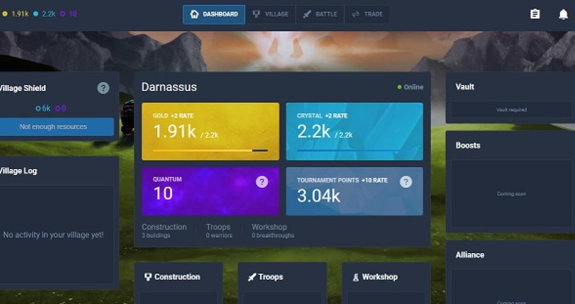Open the Battle tab
575x304 pixels.
[x=320, y=14]
